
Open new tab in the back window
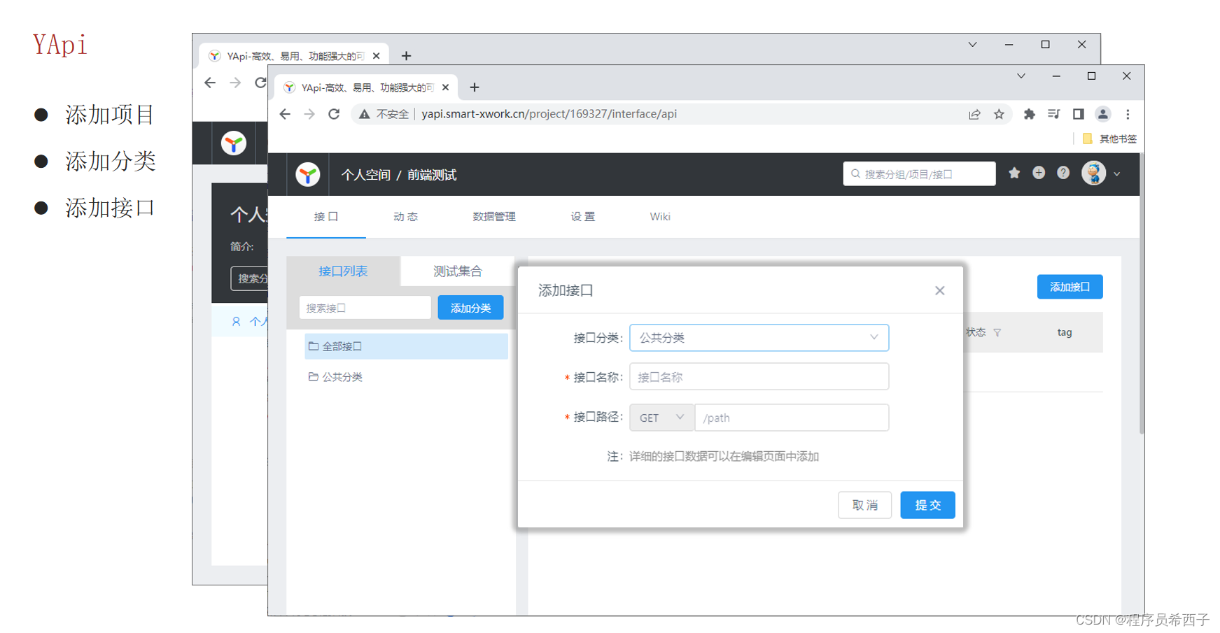click(407, 56)
